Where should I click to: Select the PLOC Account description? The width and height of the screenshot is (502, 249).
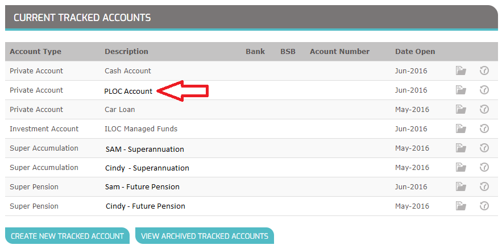128,91
